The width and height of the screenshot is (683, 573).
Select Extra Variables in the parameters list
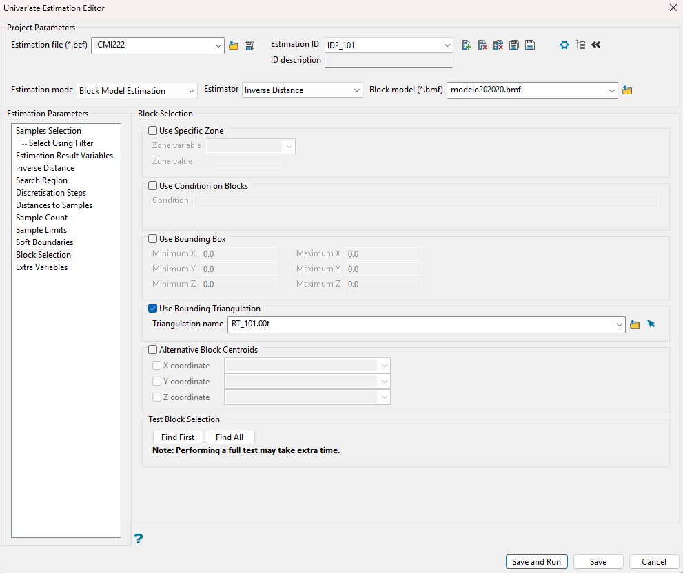point(41,267)
